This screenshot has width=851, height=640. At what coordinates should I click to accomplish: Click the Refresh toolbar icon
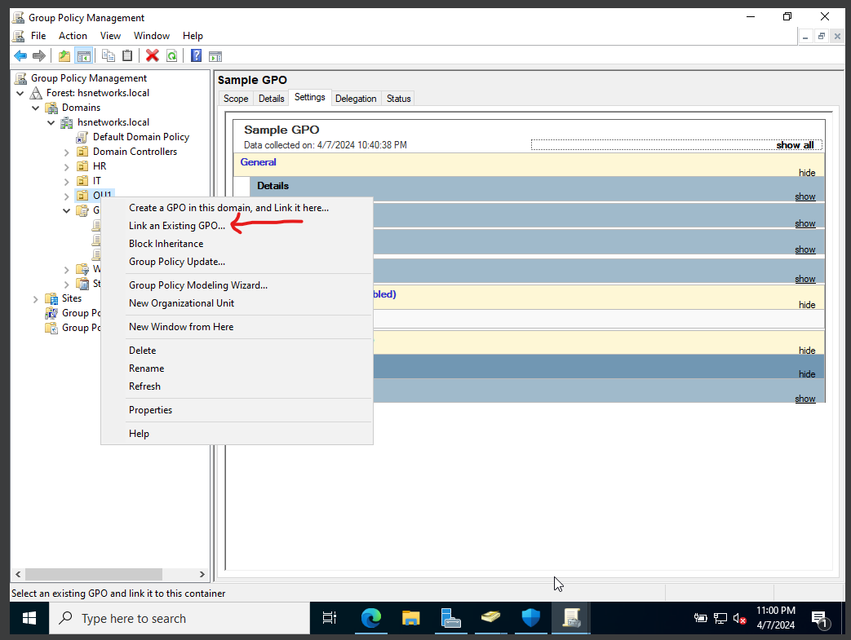[x=171, y=55]
